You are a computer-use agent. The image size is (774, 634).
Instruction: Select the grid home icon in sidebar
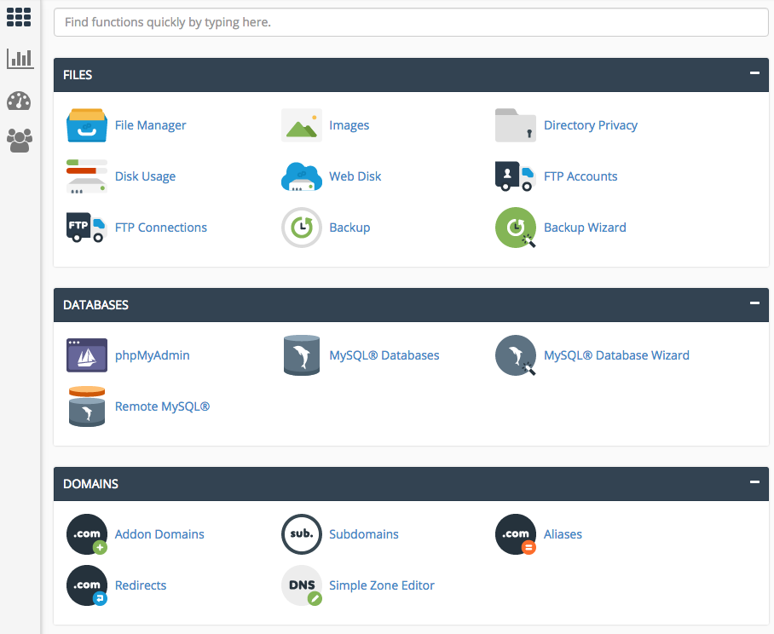19,16
